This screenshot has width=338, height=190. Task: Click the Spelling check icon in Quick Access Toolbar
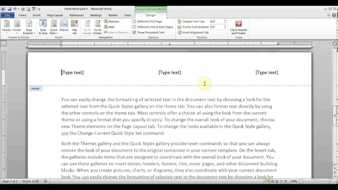[34, 9]
